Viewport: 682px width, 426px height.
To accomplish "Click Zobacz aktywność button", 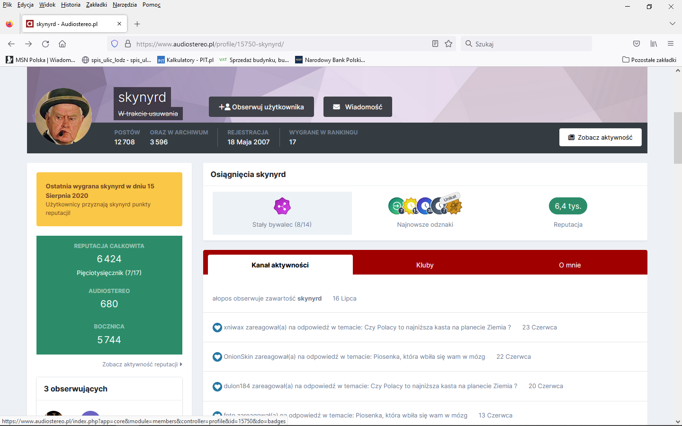I will pyautogui.click(x=601, y=137).
